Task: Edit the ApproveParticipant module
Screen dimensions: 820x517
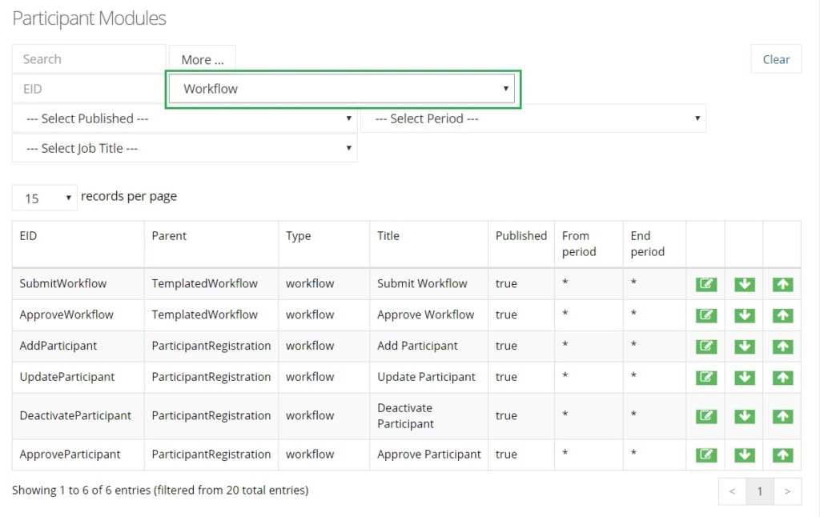Action: 706,455
